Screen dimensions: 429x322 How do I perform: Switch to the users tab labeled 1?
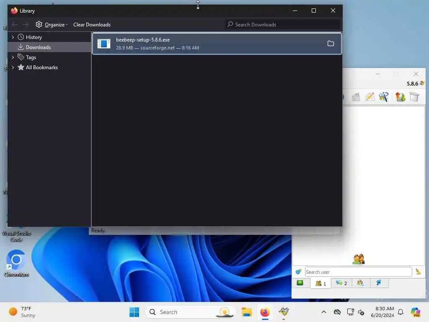point(320,283)
